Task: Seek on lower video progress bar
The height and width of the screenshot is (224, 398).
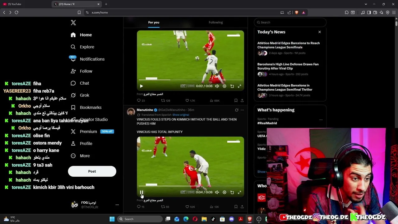Action: 190,186
